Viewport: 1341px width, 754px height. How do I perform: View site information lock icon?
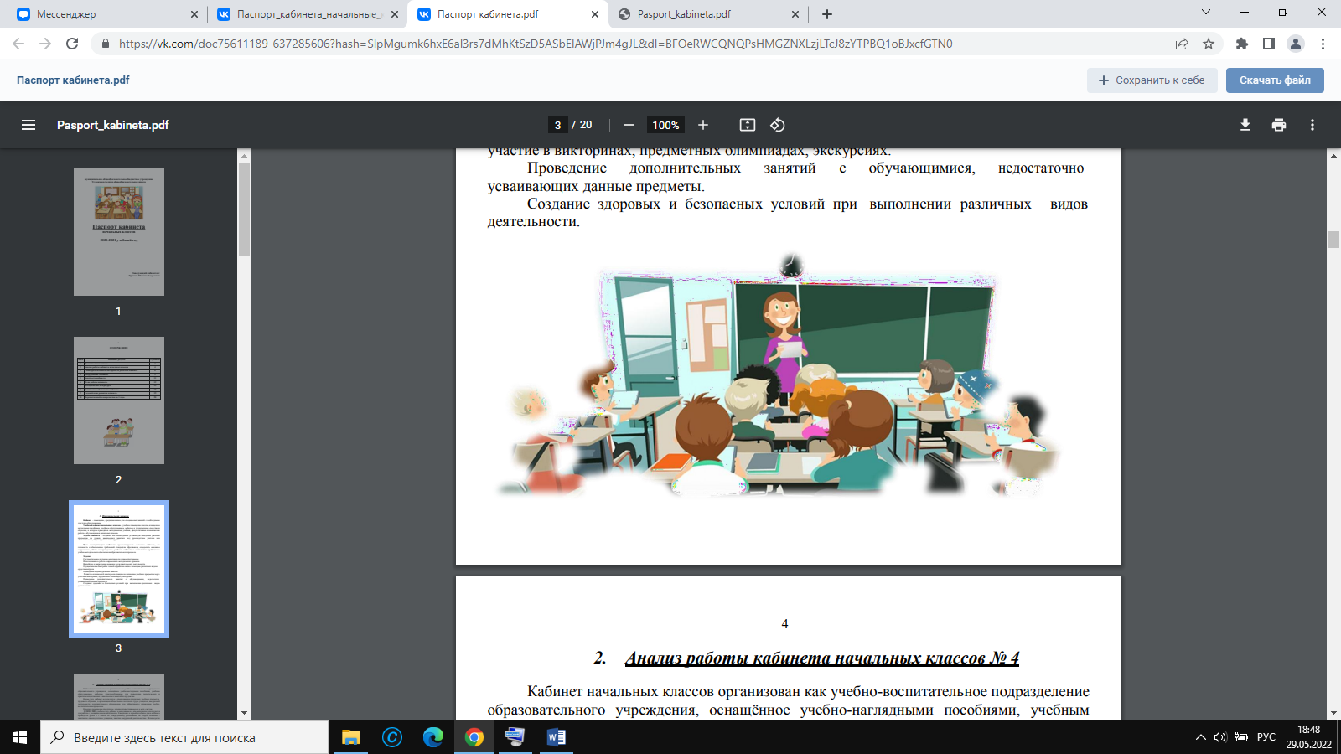106,44
